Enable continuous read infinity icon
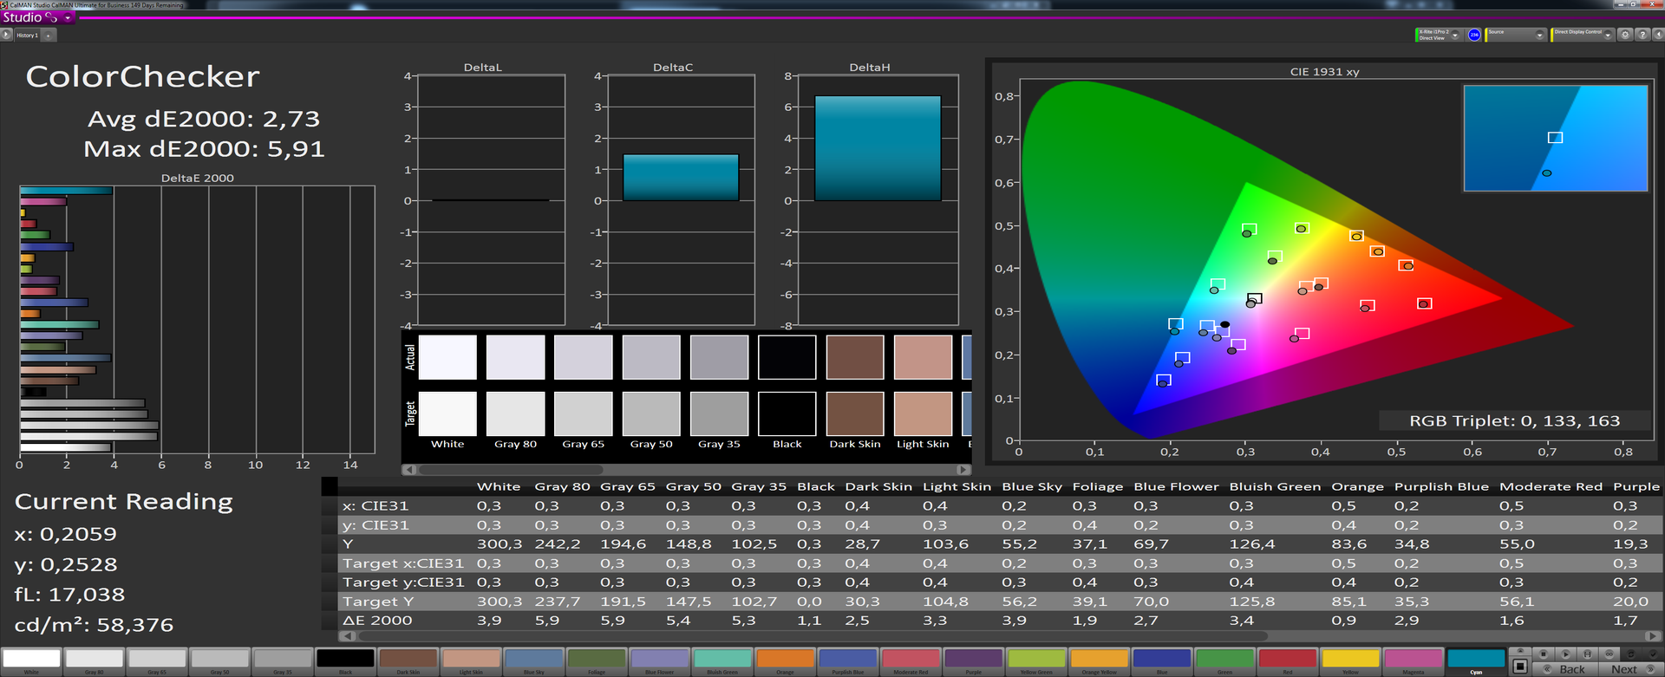This screenshot has width=1665, height=677. click(1609, 654)
